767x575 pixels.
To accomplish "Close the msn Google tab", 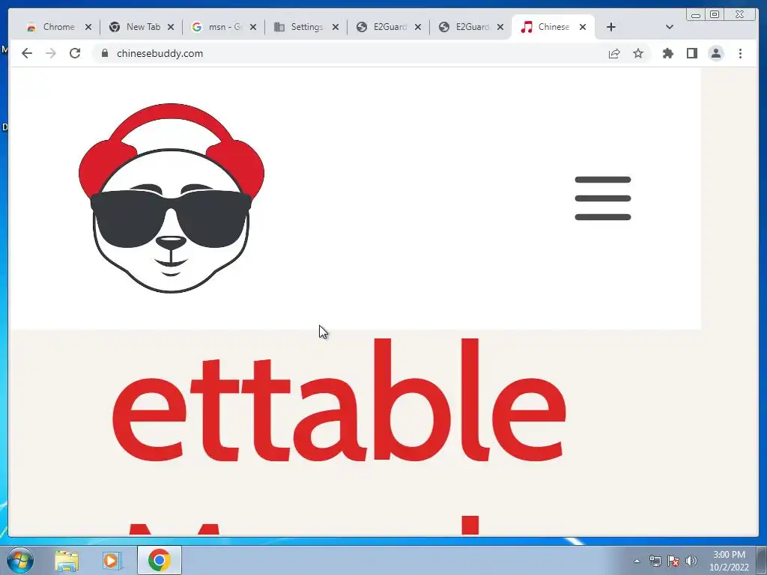I will (x=253, y=27).
